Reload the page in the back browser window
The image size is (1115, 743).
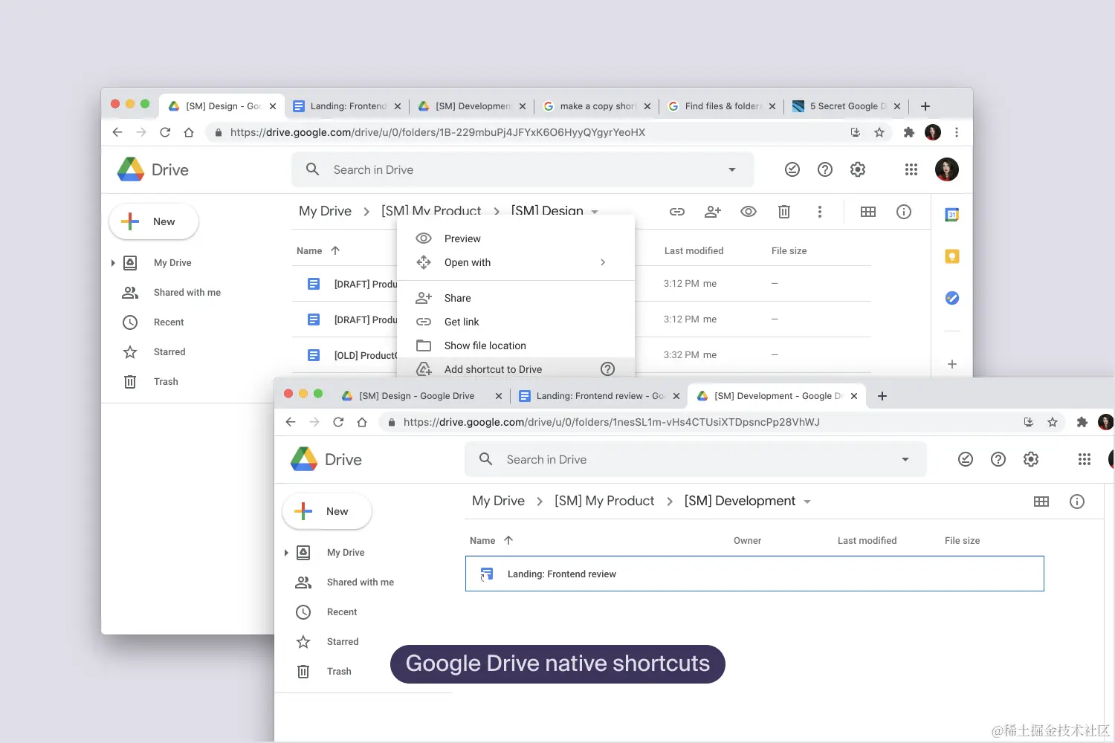165,132
